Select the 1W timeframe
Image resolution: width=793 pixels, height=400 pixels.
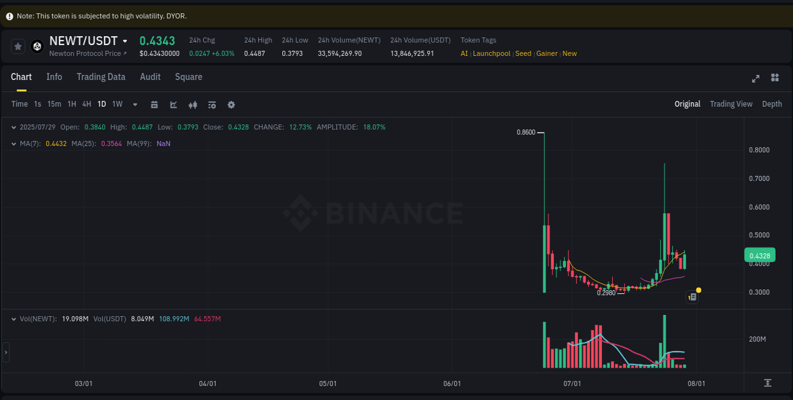point(117,103)
